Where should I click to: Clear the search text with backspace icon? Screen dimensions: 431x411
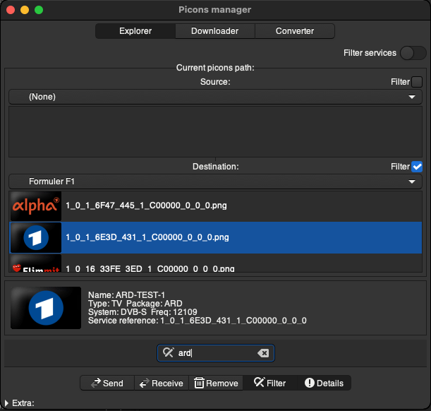[263, 353]
